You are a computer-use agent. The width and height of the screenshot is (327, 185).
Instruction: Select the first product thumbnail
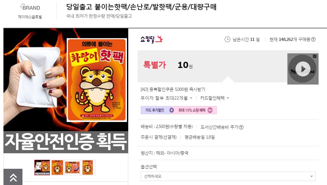(x=42, y=168)
